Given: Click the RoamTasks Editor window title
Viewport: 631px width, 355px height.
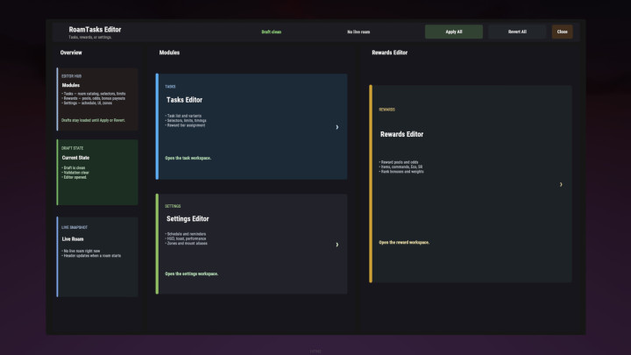Looking at the screenshot, I should click(95, 30).
